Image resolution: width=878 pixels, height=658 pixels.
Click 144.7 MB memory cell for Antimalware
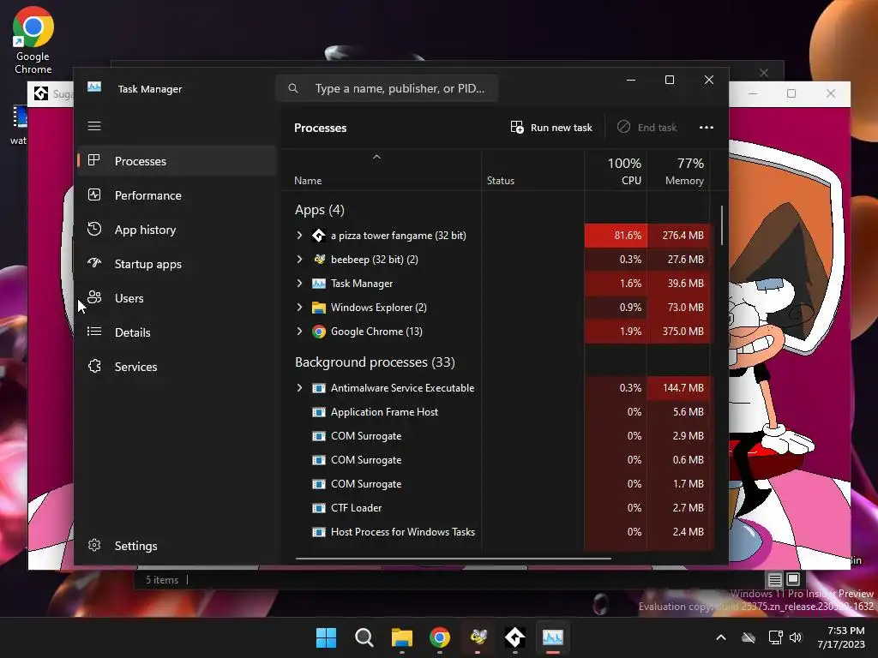(679, 388)
